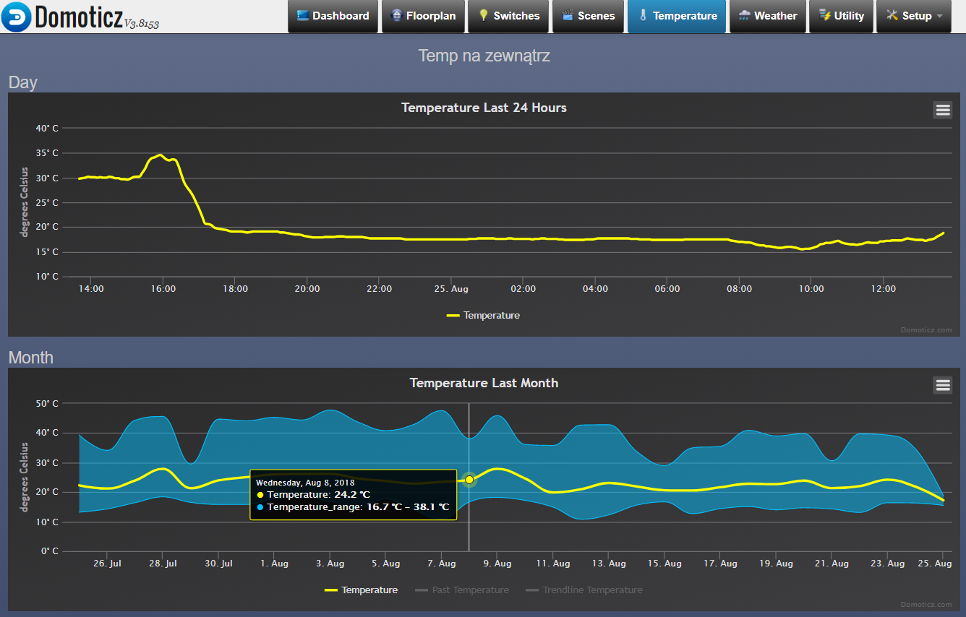Image resolution: width=966 pixels, height=617 pixels.
Task: Click the Domoticz logo icon
Action: coord(17,17)
